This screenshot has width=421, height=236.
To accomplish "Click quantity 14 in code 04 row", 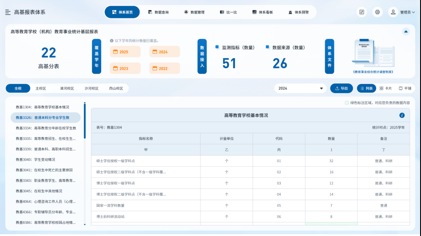I will [x=331, y=194].
